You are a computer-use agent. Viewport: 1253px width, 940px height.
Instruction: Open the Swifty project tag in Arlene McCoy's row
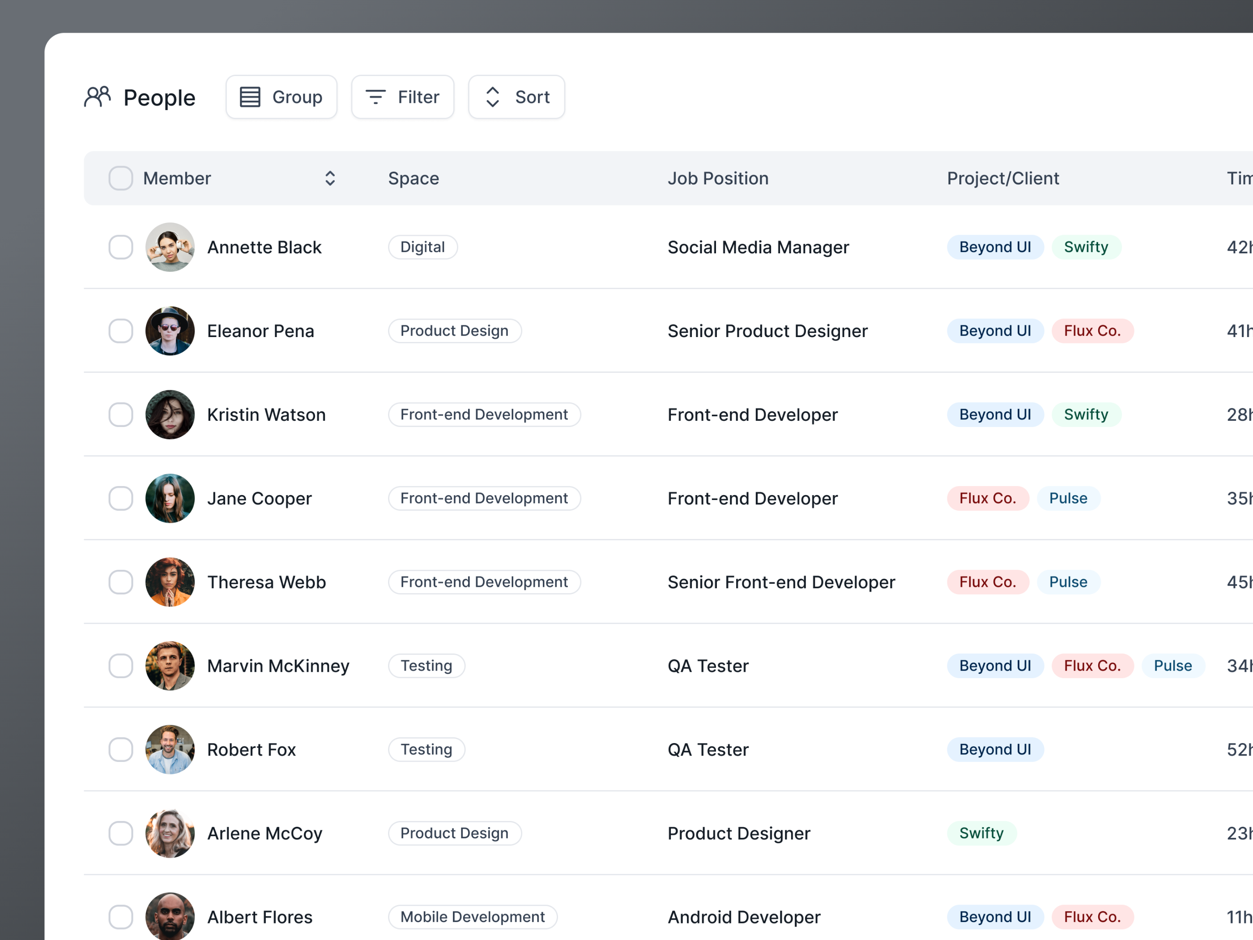[982, 833]
